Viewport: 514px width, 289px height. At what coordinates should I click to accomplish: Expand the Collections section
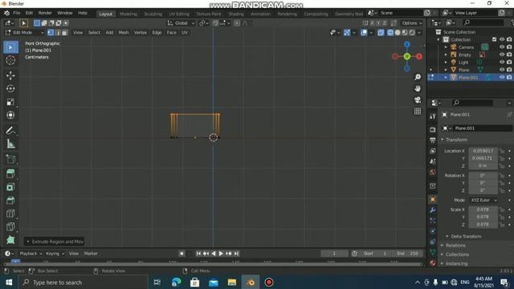coord(457,254)
